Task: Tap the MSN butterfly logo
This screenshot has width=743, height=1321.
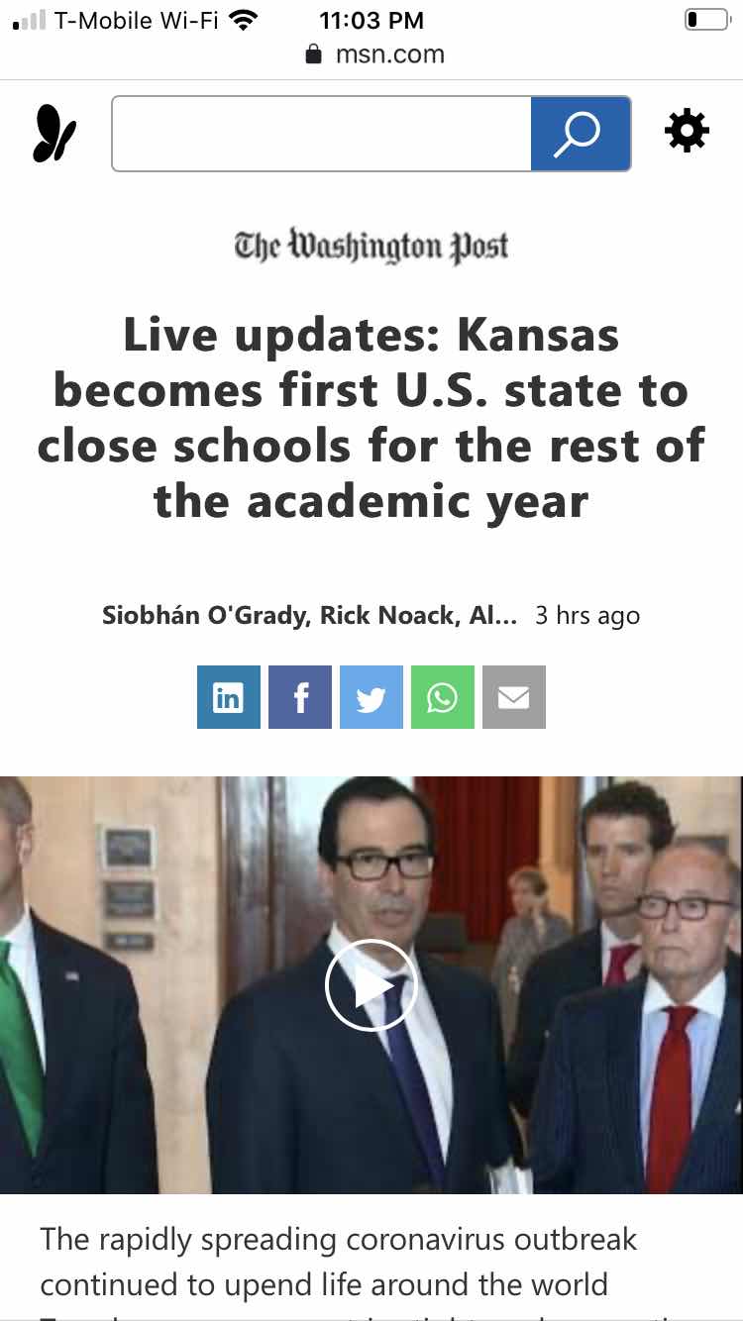Action: coord(54,133)
